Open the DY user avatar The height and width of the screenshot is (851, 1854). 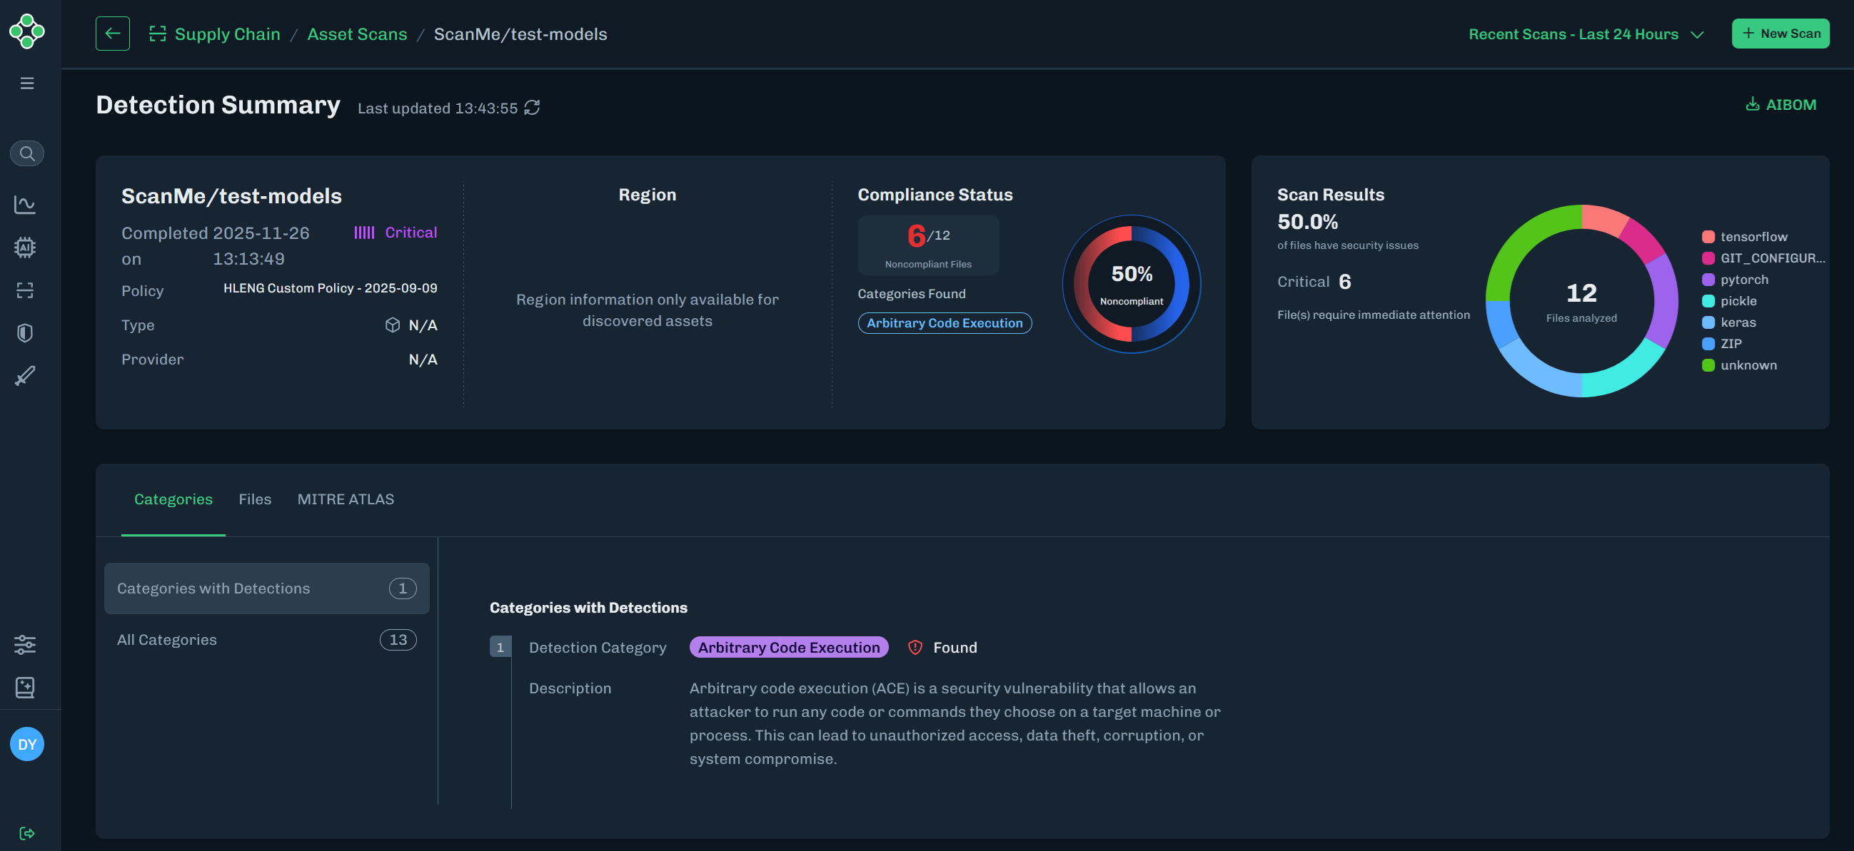click(x=26, y=744)
